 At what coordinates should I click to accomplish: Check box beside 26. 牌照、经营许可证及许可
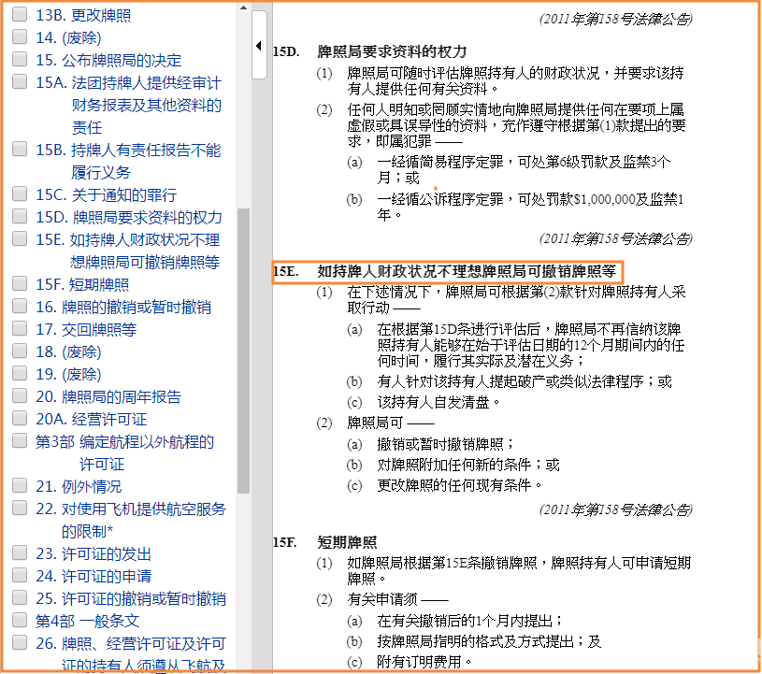point(20,642)
